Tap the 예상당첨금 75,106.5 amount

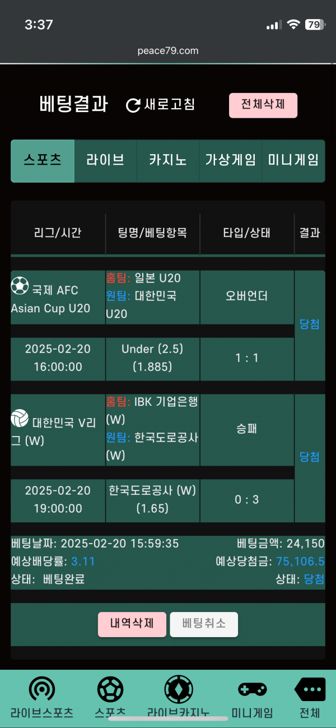click(x=301, y=562)
